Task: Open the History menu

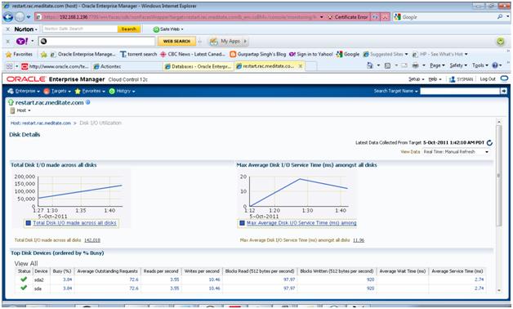Action: click(x=122, y=91)
